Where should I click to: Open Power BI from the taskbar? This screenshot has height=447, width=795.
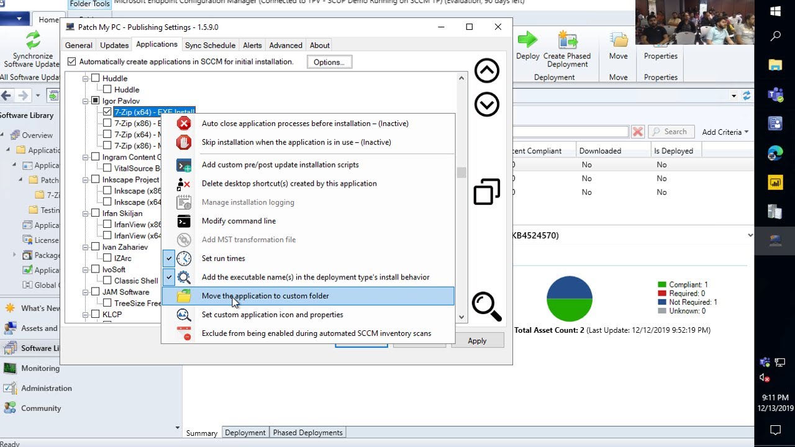pyautogui.click(x=775, y=183)
